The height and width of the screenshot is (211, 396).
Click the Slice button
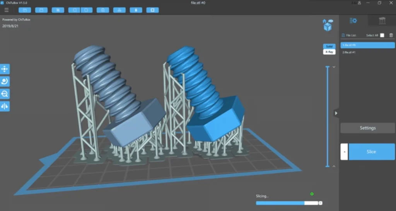[x=372, y=152]
